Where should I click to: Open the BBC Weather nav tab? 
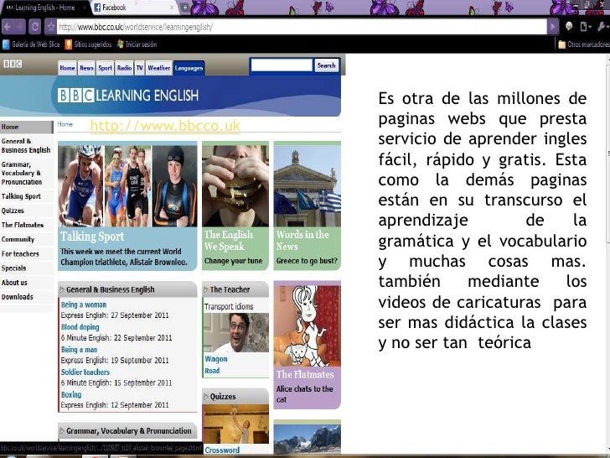click(x=158, y=68)
